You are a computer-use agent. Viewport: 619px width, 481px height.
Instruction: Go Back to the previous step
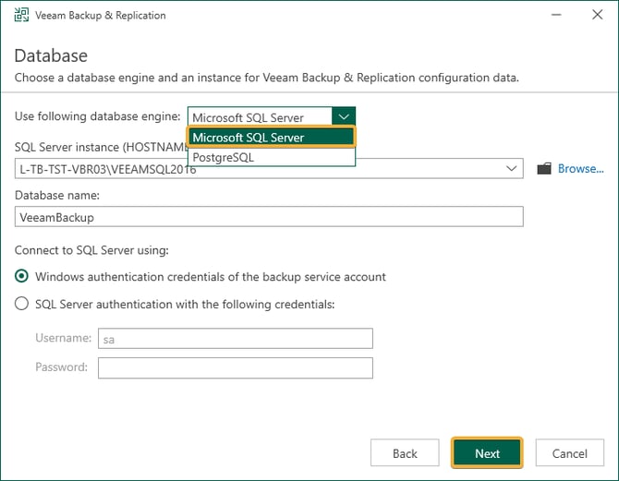[x=405, y=453]
